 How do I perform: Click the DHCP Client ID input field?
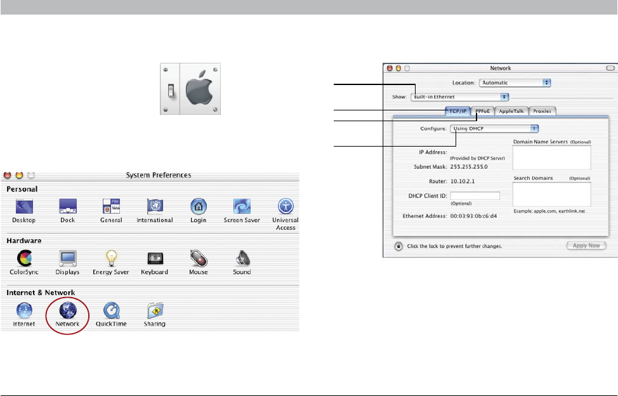(x=475, y=196)
